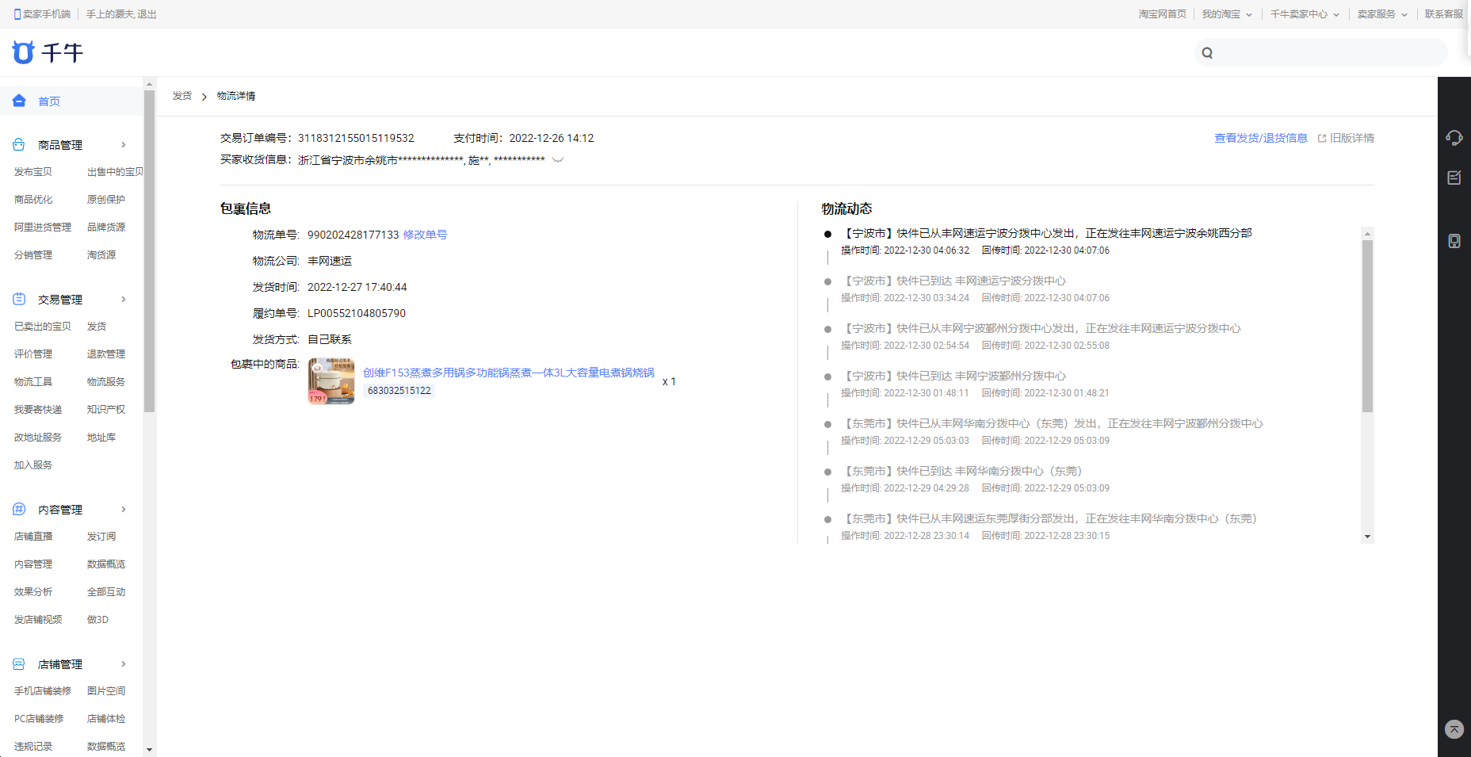The width and height of the screenshot is (1471, 757).
Task: Open customer service headset icon
Action: click(x=1454, y=138)
